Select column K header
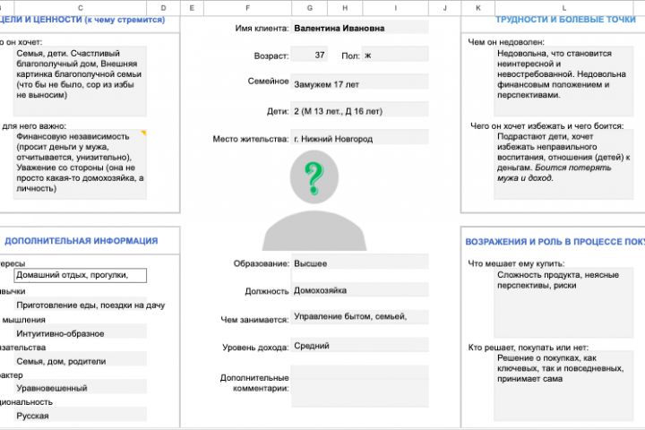Viewport: 645px width, 430px height. pyautogui.click(x=478, y=8)
